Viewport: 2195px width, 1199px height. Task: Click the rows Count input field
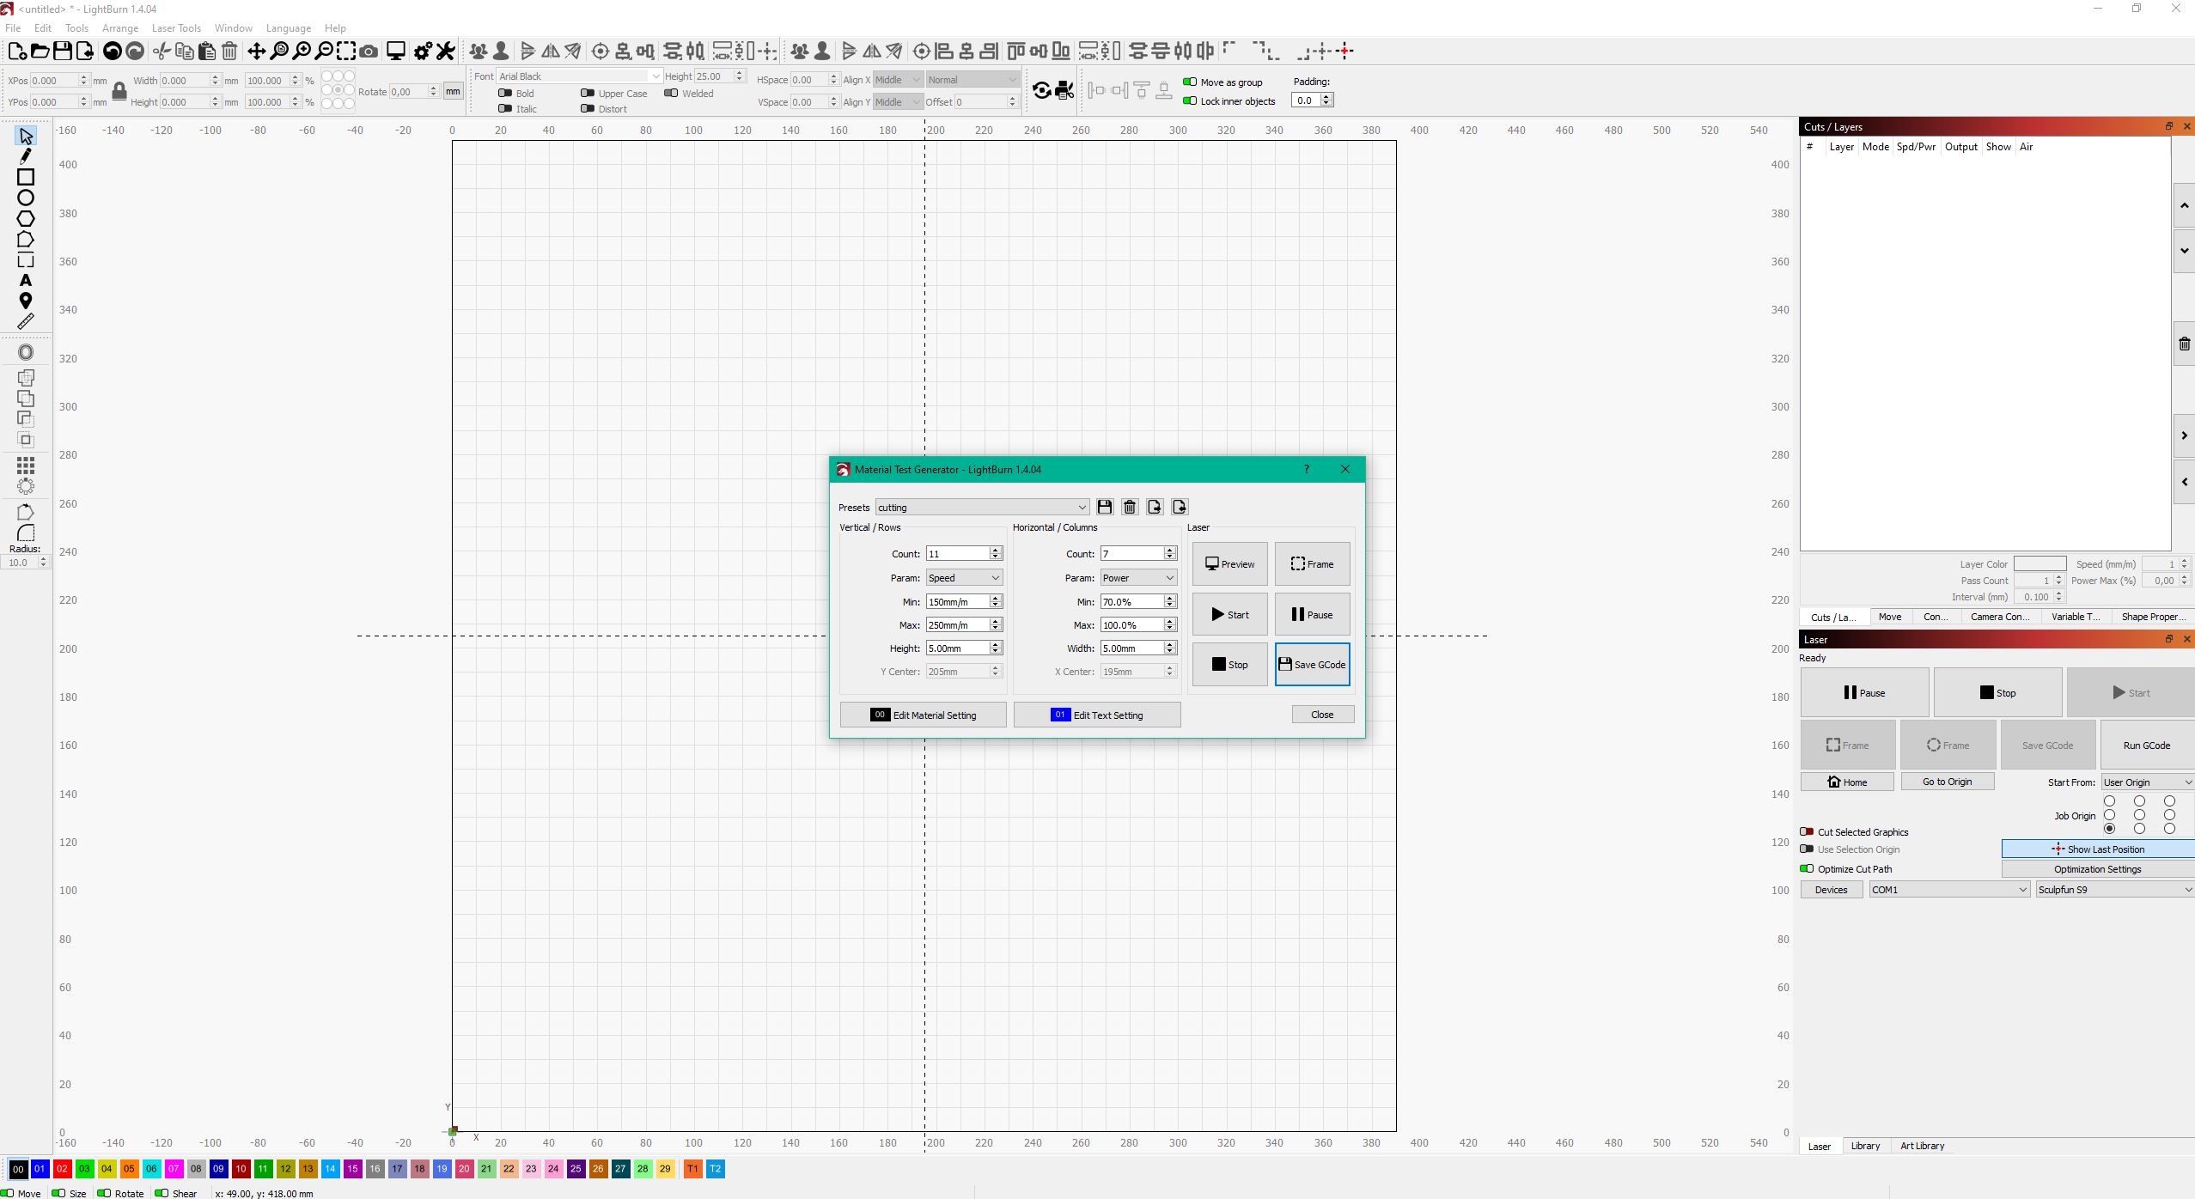point(957,554)
